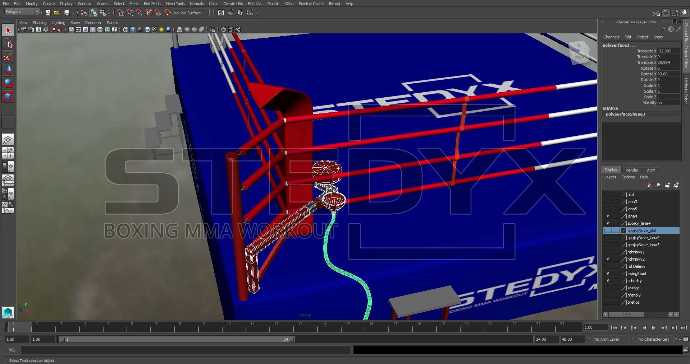Toggle viewport film gate icon

[78, 29]
